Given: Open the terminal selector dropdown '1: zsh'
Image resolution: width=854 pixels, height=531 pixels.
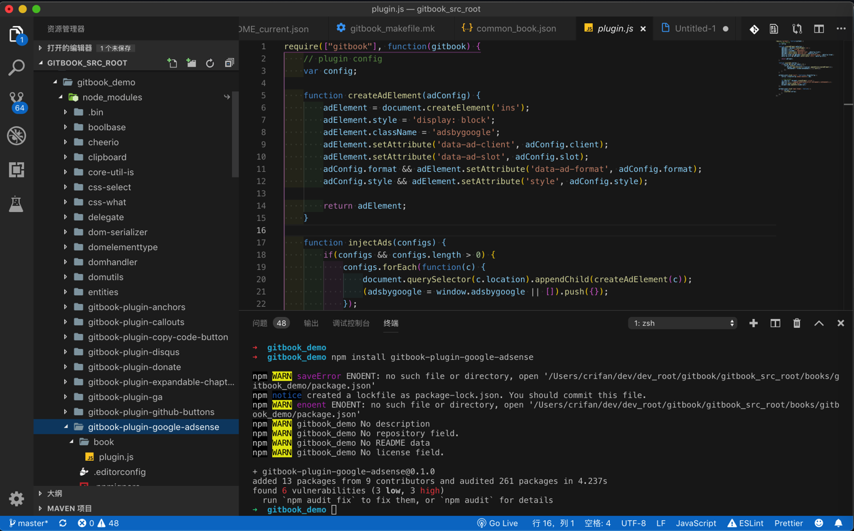Looking at the screenshot, I should pyautogui.click(x=682, y=323).
